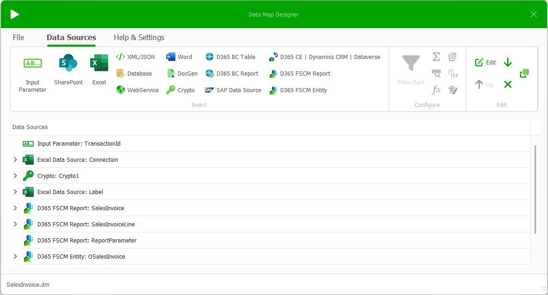Add a SharePoint data source

[67, 69]
